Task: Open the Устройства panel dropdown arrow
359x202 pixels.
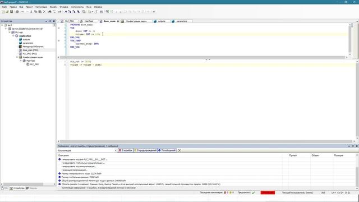Action: pyautogui.click(x=46, y=21)
